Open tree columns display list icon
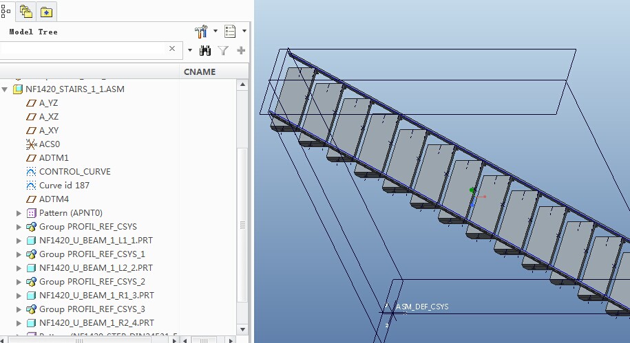This screenshot has width=630, height=343. [x=230, y=32]
